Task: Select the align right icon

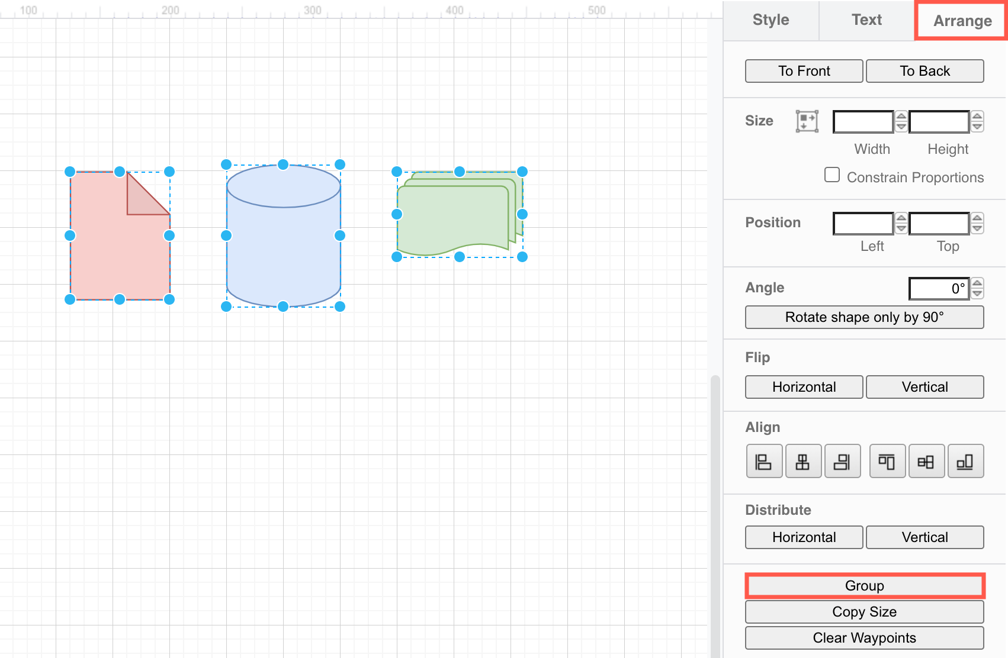Action: pos(843,461)
